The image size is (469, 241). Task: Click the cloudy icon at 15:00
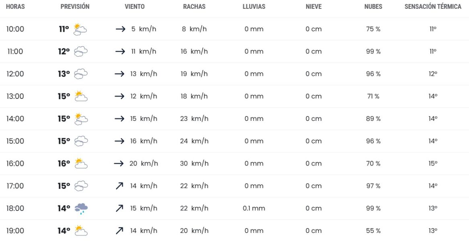point(81,141)
